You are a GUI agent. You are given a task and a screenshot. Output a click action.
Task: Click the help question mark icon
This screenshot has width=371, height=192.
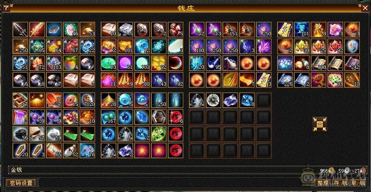point(6,8)
